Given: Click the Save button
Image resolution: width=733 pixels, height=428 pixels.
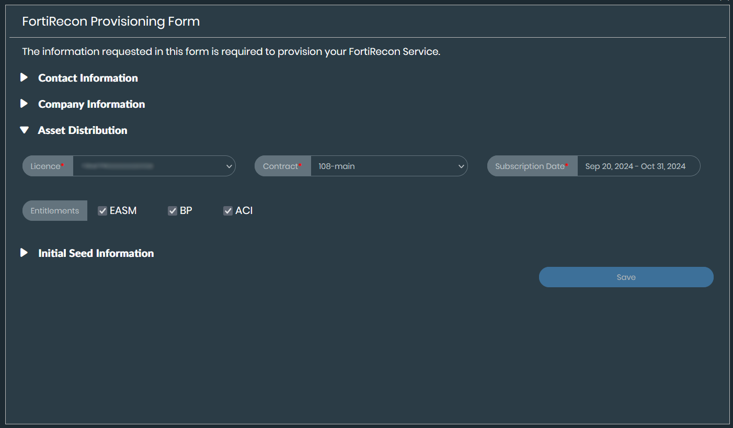Looking at the screenshot, I should (x=626, y=277).
